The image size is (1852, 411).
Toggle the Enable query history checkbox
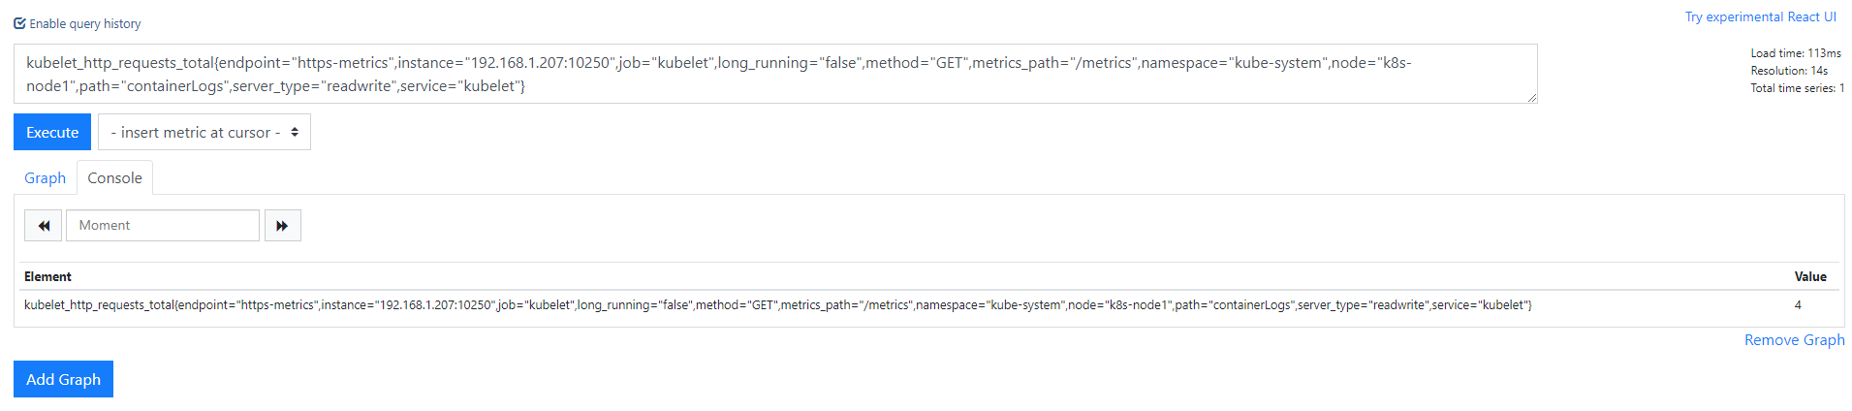19,23
